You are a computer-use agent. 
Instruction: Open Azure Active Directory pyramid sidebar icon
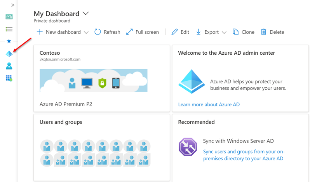point(9,54)
